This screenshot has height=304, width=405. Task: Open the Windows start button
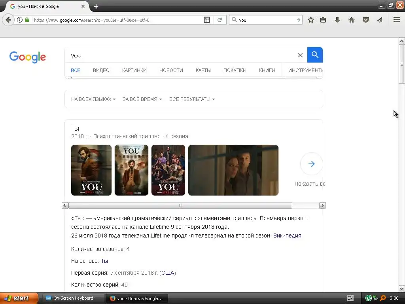(x=19, y=298)
